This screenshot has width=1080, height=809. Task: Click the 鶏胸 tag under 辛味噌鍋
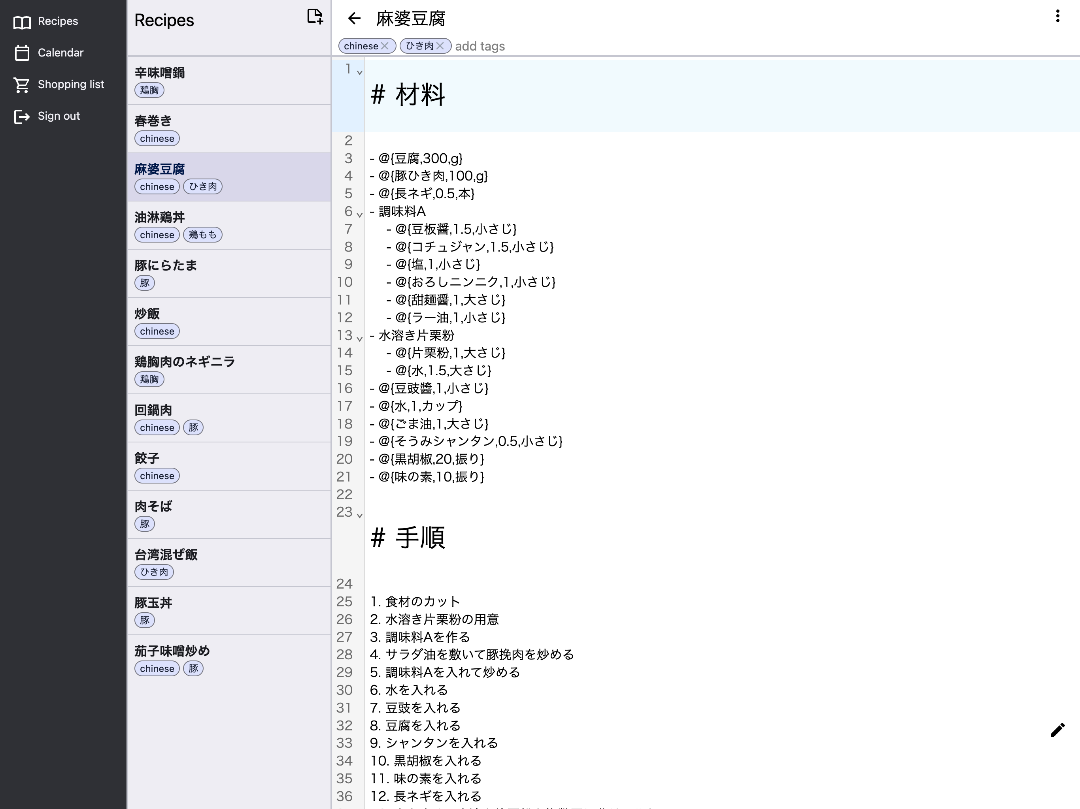pos(149,90)
